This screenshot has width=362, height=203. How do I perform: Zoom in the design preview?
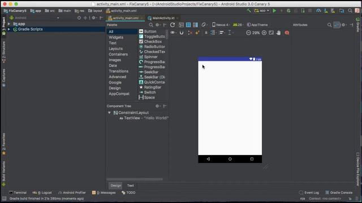coord(264,33)
